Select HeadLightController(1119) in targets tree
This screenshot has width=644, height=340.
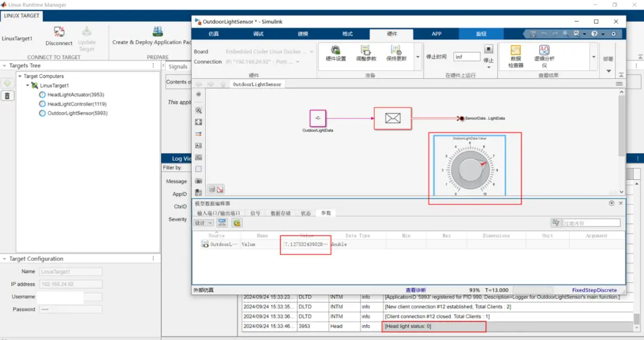click(x=77, y=104)
